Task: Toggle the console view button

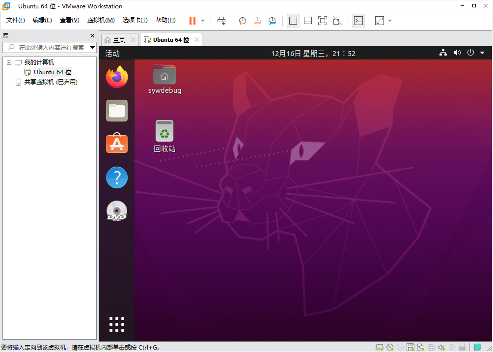Action: coord(358,21)
